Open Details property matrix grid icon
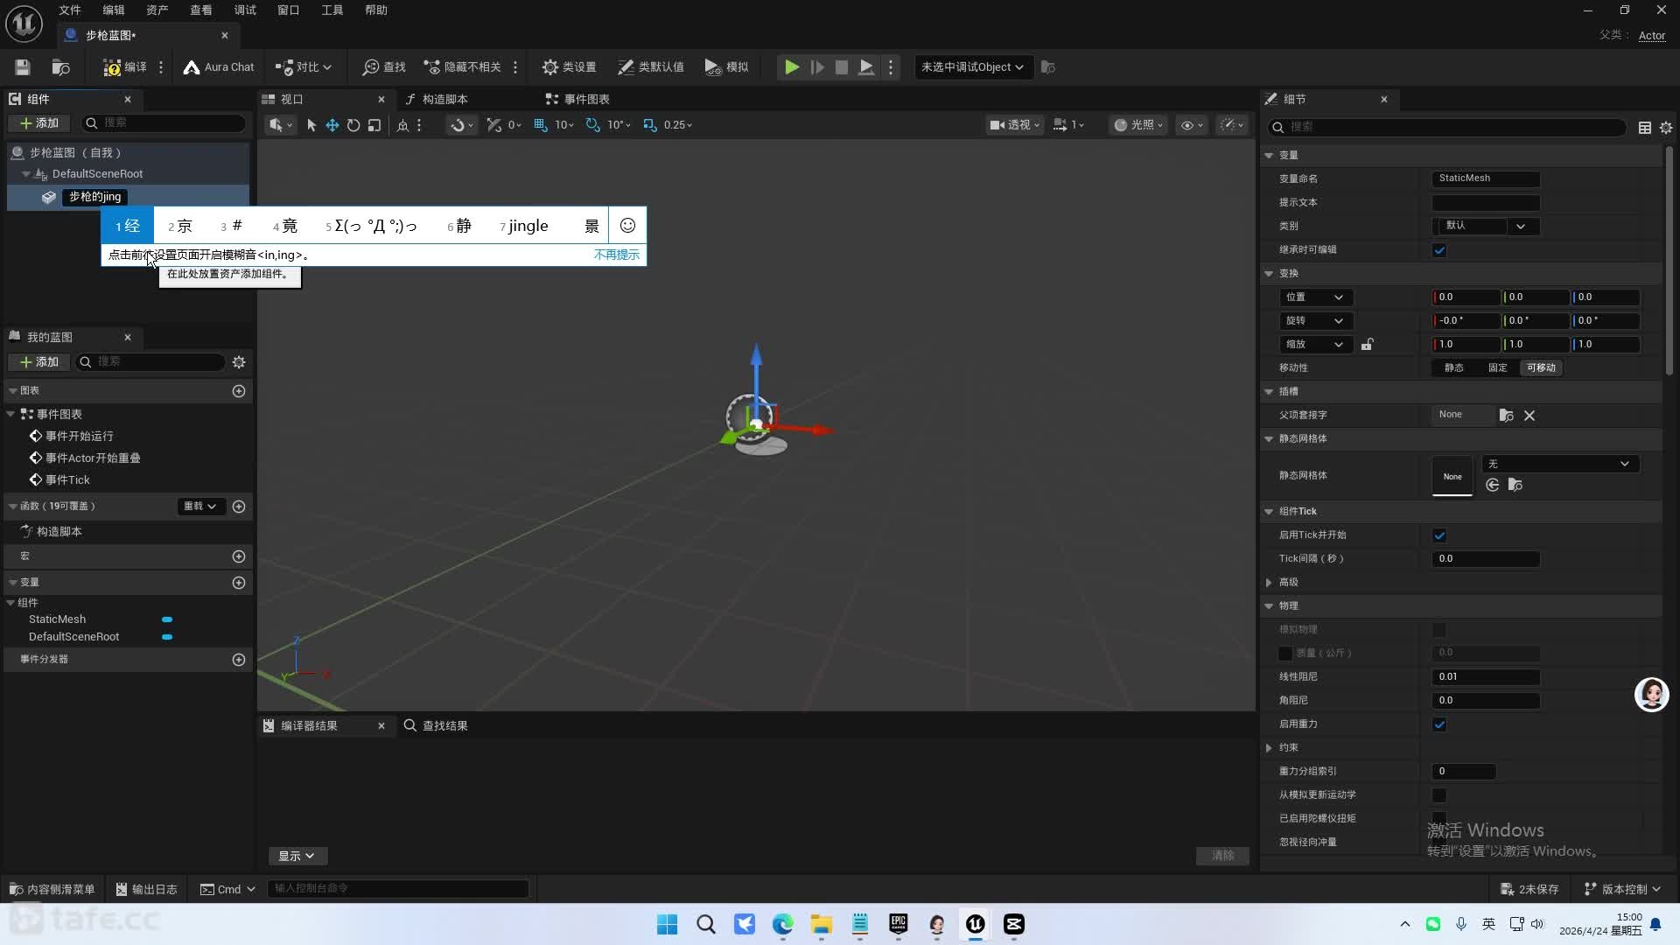Image resolution: width=1680 pixels, height=945 pixels. [x=1645, y=128]
